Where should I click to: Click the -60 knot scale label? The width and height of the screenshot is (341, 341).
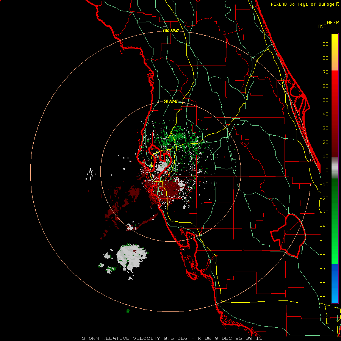pyautogui.click(x=324, y=255)
